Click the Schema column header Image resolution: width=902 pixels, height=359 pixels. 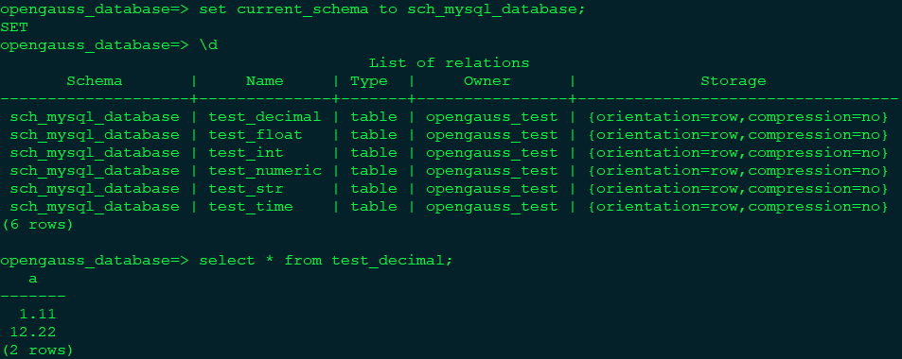point(95,81)
